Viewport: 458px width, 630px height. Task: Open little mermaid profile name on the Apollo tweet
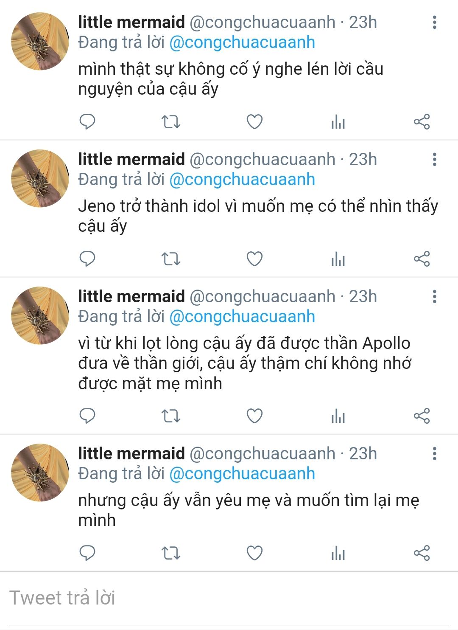(131, 296)
